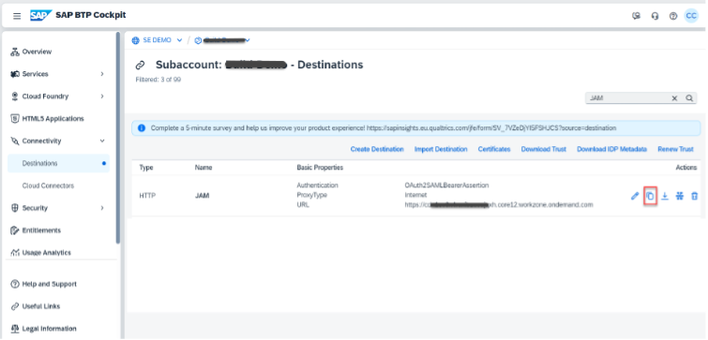This screenshot has height=340, width=708.
Task: Click the Basic Properties column header
Action: (x=320, y=168)
